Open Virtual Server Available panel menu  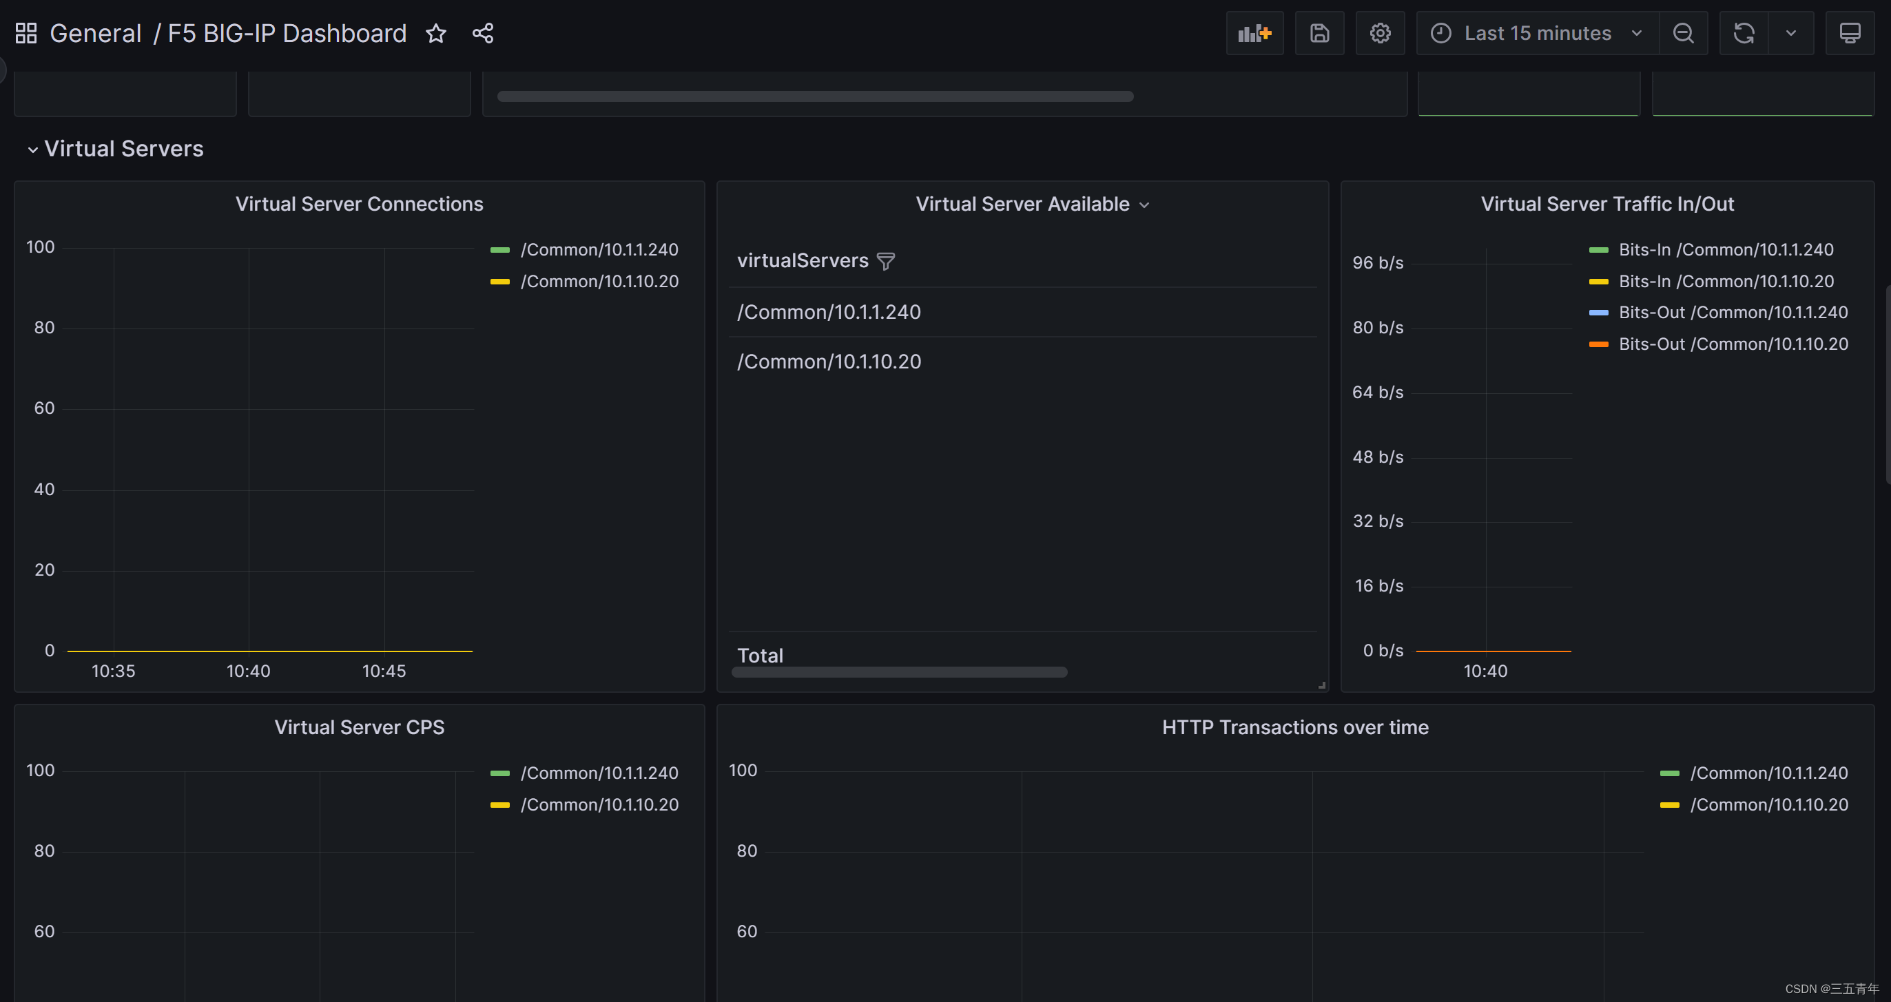[x=1144, y=205]
